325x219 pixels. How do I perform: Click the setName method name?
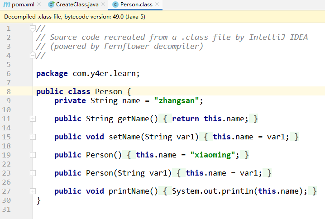pyautogui.click(x=124, y=137)
